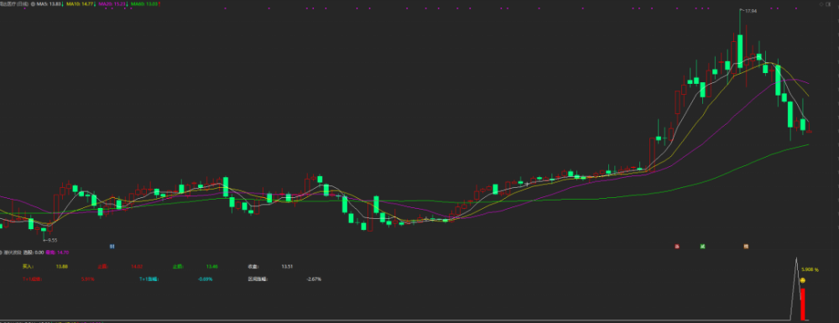Image resolution: width=839 pixels, height=323 pixels.
Task: Click the 14.02 red value
Action: click(x=137, y=266)
